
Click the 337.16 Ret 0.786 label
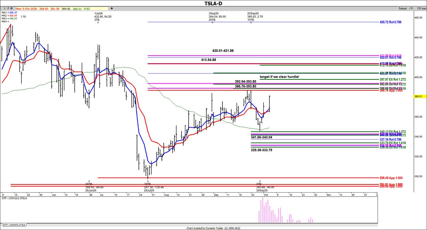pos(390,140)
